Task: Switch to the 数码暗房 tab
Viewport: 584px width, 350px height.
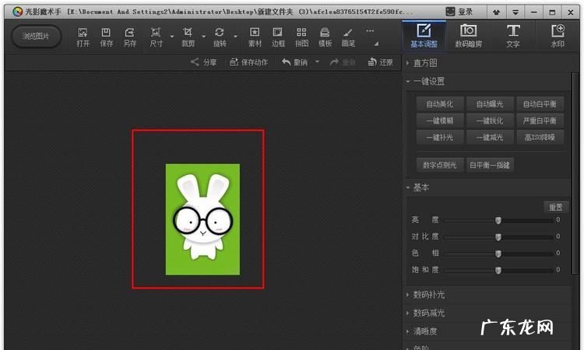Action: [468, 36]
